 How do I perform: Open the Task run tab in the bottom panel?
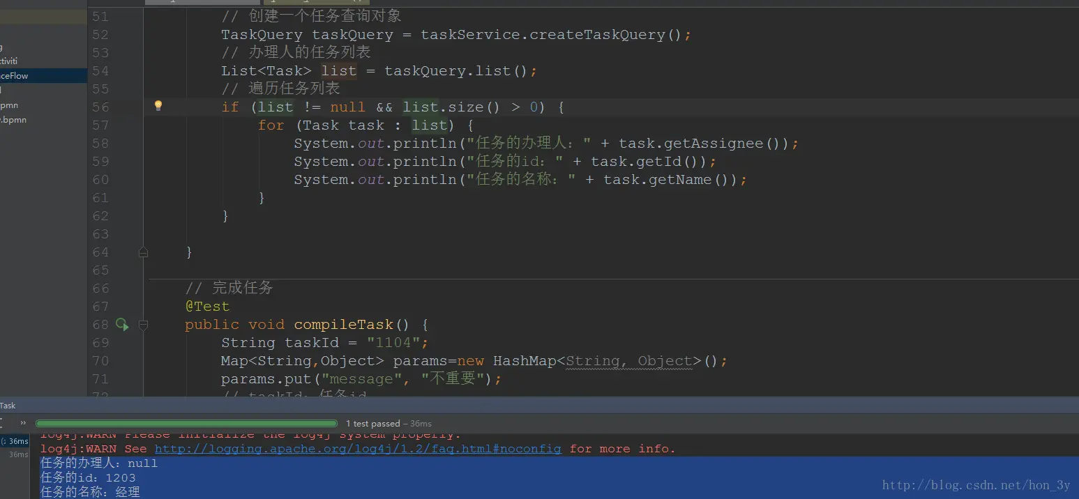pyautogui.click(x=8, y=406)
